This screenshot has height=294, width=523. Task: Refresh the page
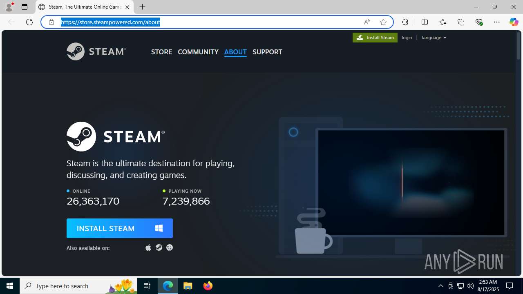pos(29,22)
